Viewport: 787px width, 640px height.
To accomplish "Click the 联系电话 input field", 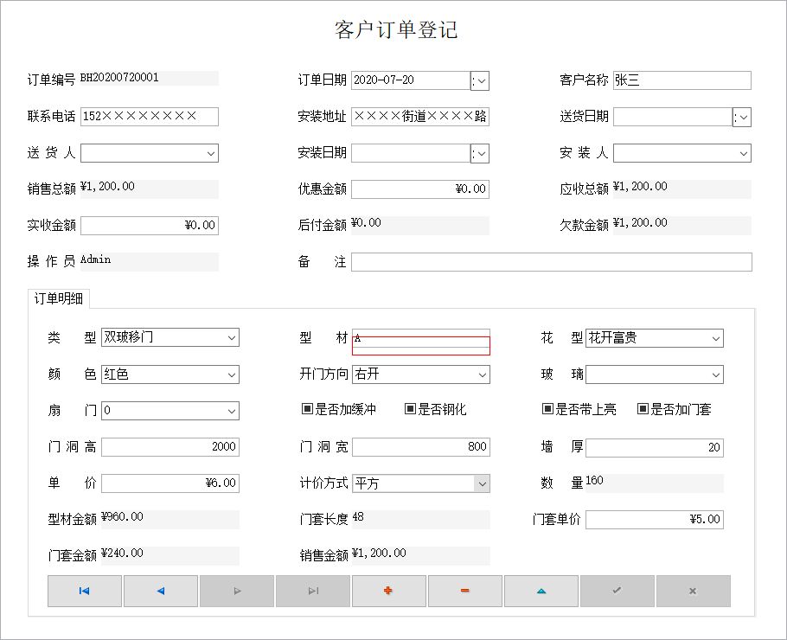I will 150,117.
